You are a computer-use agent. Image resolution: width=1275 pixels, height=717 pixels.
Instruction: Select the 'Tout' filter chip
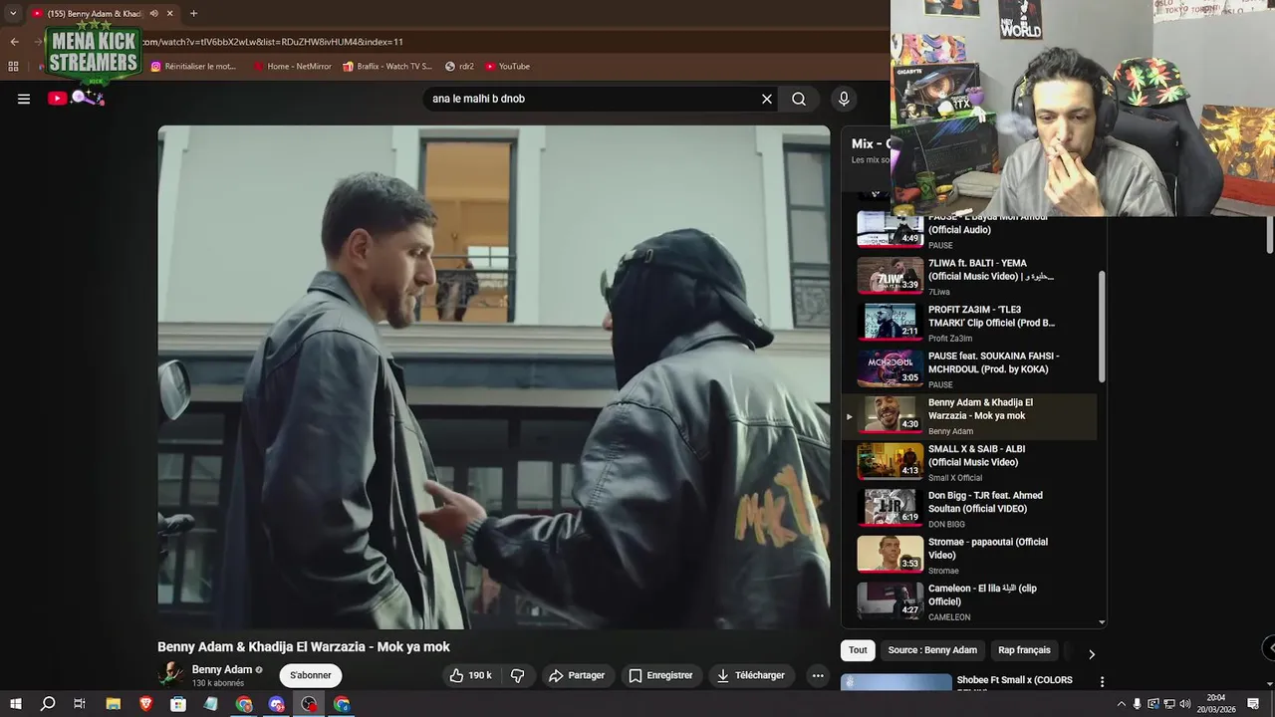pyautogui.click(x=858, y=650)
